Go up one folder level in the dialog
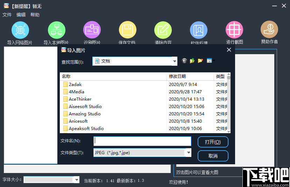290x187 pixels. point(192,60)
